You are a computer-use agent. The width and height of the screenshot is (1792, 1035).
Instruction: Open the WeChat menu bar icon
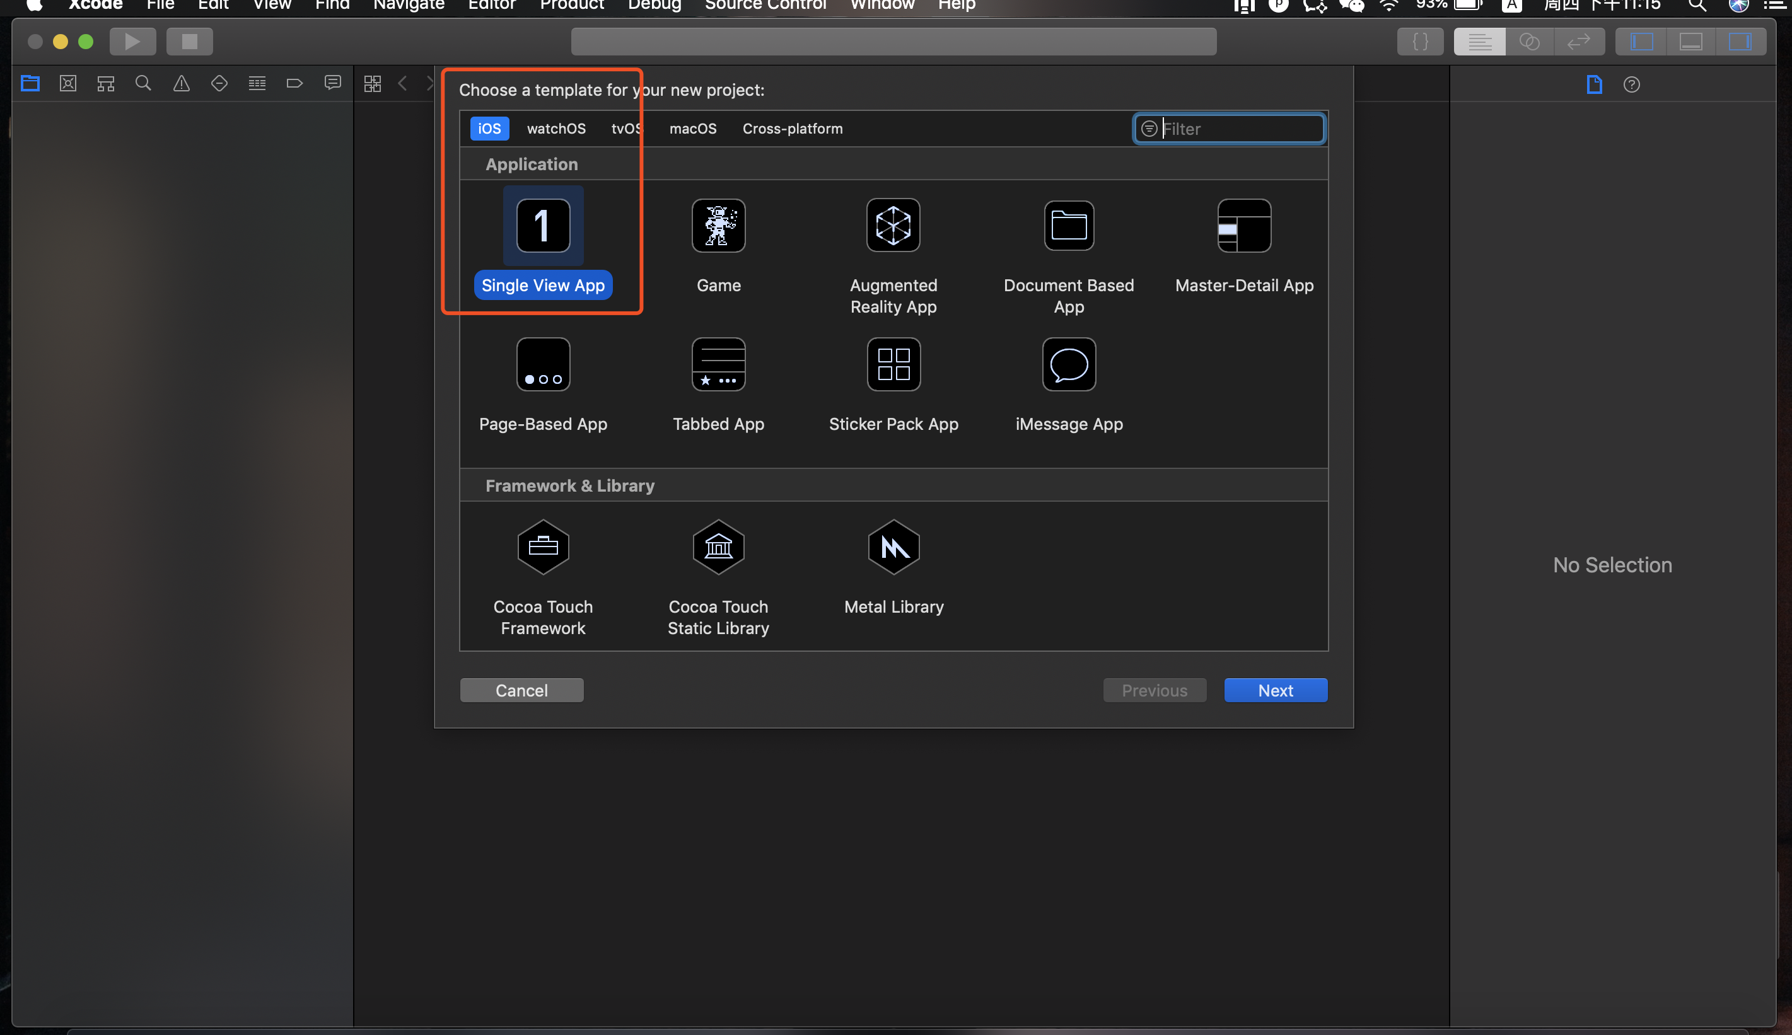coord(1351,5)
